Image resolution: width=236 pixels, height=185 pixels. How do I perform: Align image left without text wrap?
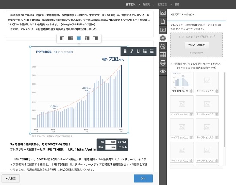click(62, 38)
